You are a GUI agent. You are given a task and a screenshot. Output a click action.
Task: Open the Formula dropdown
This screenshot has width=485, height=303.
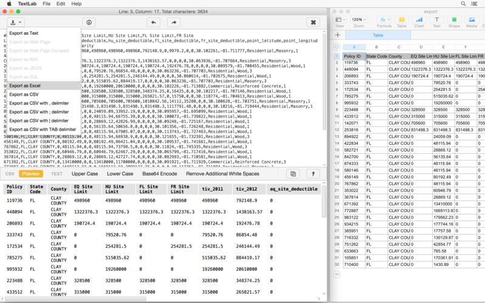click(x=383, y=19)
